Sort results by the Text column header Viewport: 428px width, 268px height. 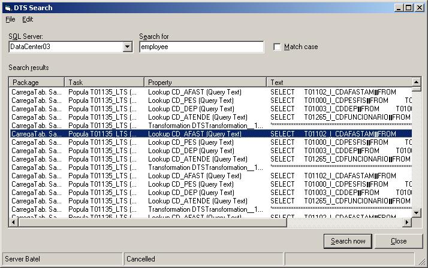coord(339,82)
